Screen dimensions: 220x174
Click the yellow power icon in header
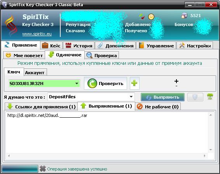pyautogui.click(x=151, y=17)
